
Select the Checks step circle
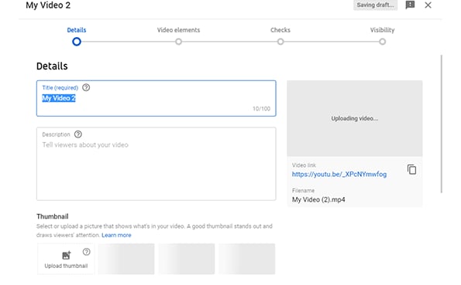[280, 42]
